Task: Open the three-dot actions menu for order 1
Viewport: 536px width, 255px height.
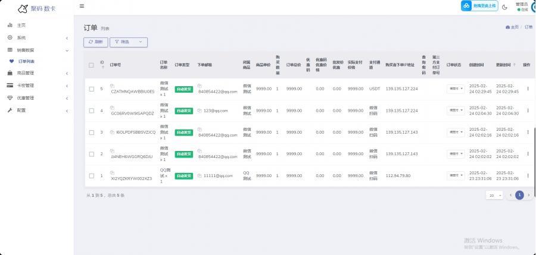Action: click(x=527, y=176)
